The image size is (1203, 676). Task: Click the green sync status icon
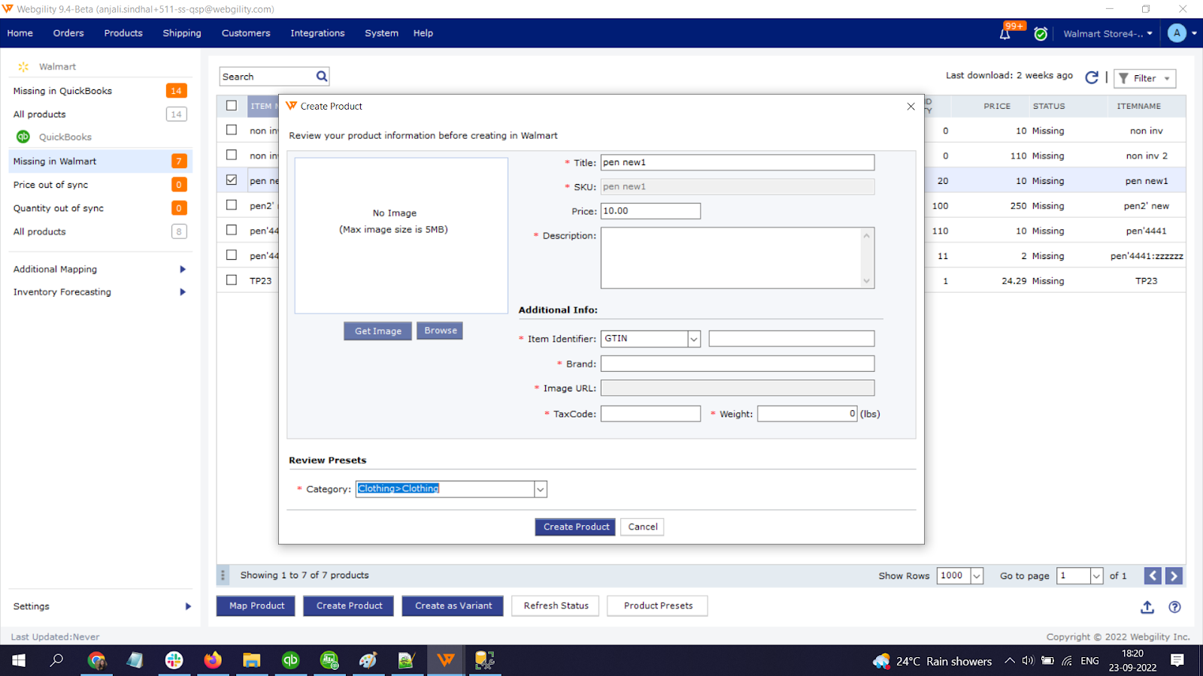pos(1041,33)
